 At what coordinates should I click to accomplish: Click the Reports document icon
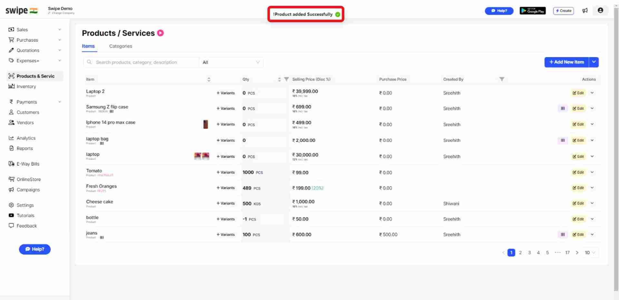(x=11, y=148)
